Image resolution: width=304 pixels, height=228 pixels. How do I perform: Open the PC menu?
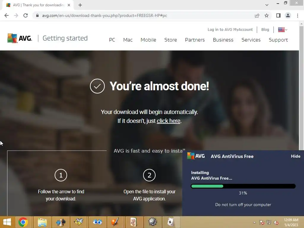pos(112,40)
